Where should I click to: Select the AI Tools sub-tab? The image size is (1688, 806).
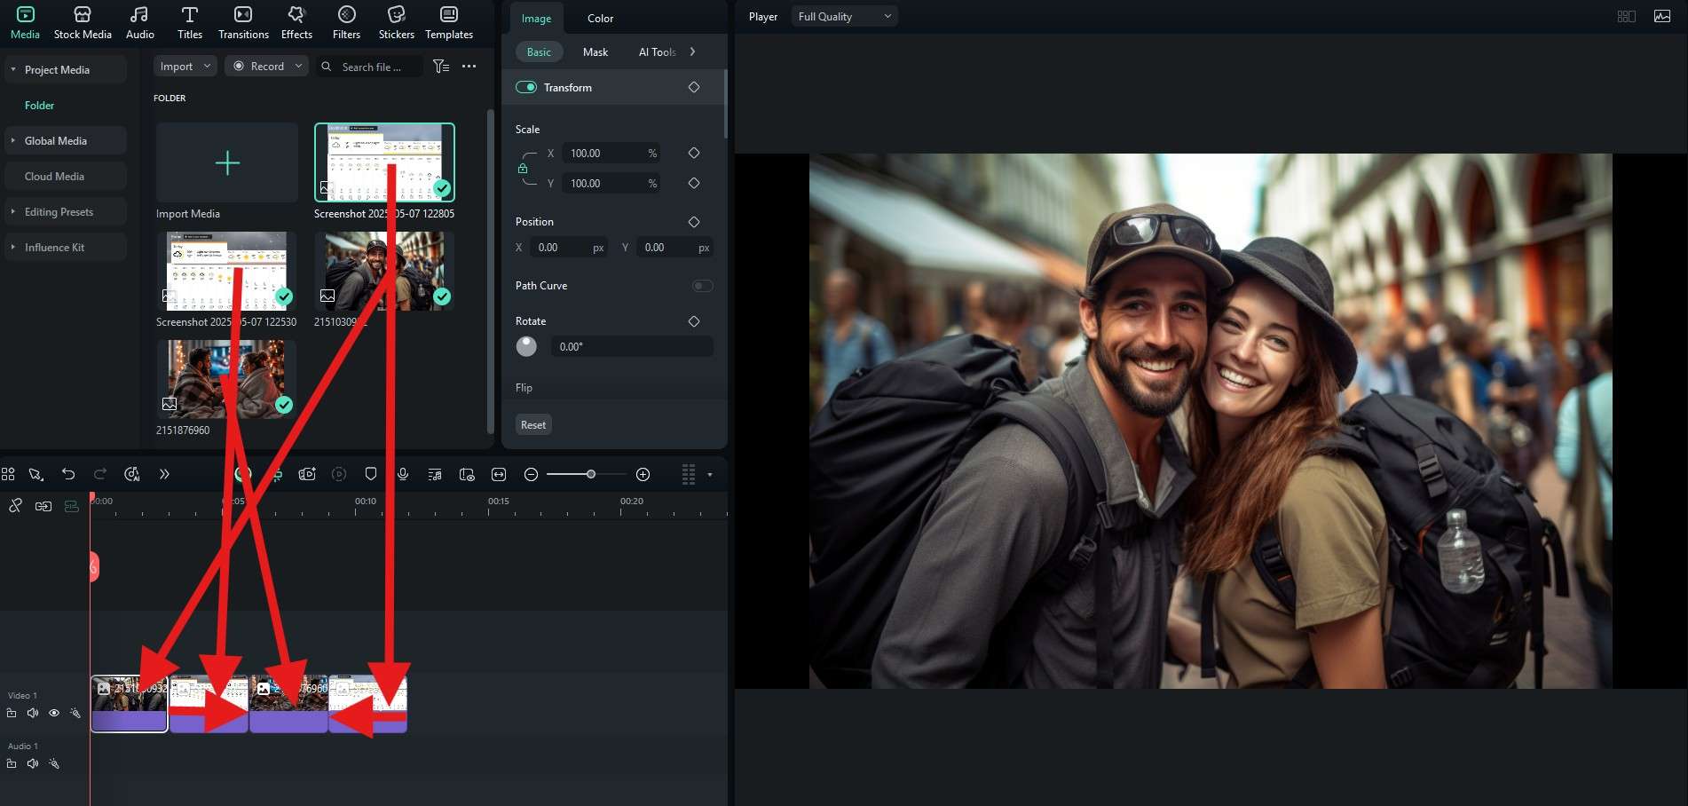click(x=657, y=52)
